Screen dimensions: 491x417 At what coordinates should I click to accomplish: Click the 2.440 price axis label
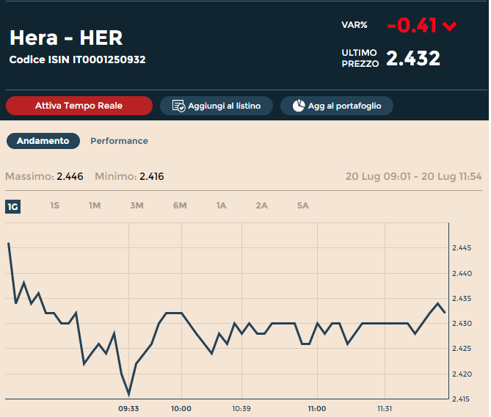462,274
